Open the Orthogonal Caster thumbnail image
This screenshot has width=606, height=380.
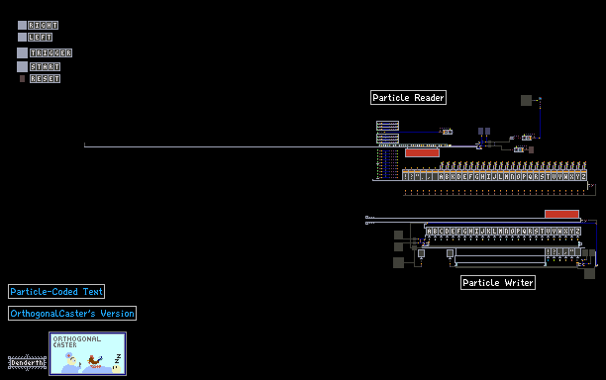(87, 353)
